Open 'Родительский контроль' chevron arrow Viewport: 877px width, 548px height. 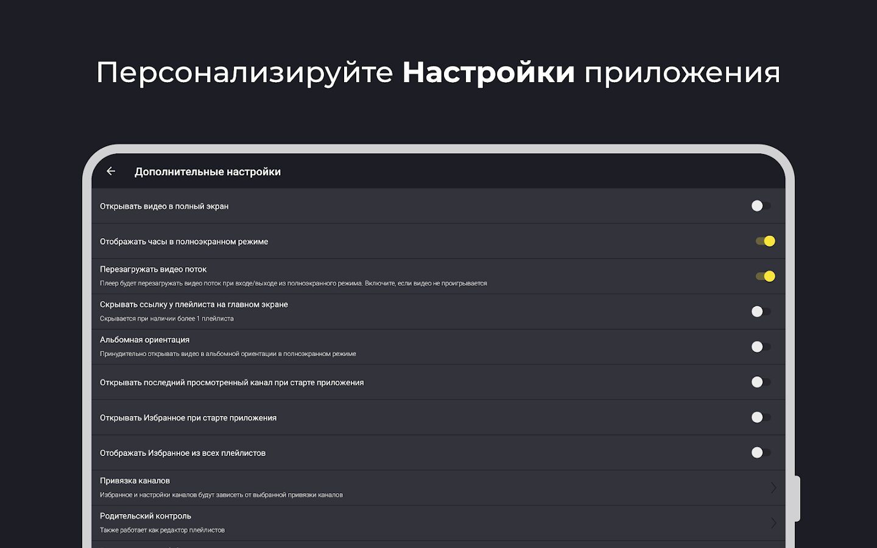[x=773, y=523]
